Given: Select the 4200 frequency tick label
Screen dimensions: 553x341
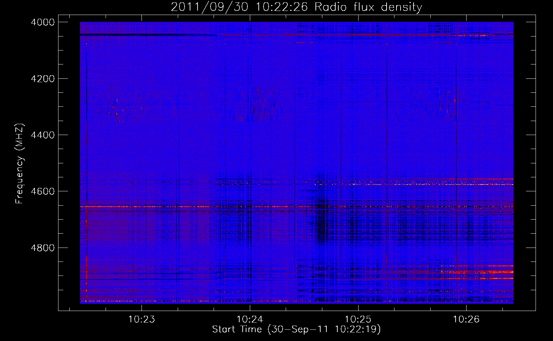Looking at the screenshot, I should (43, 79).
